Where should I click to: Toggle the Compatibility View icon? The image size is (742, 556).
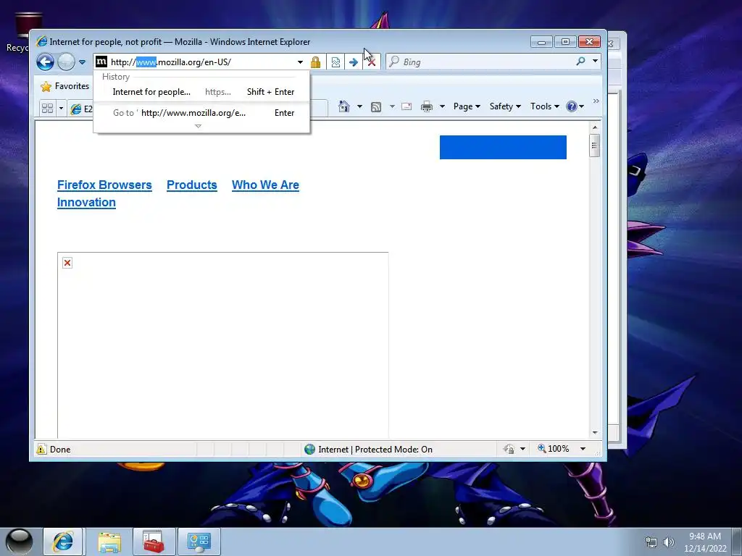335,62
